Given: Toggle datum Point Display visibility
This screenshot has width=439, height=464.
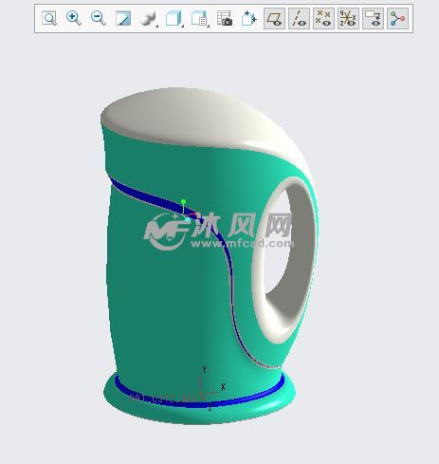Looking at the screenshot, I should coord(323,18).
